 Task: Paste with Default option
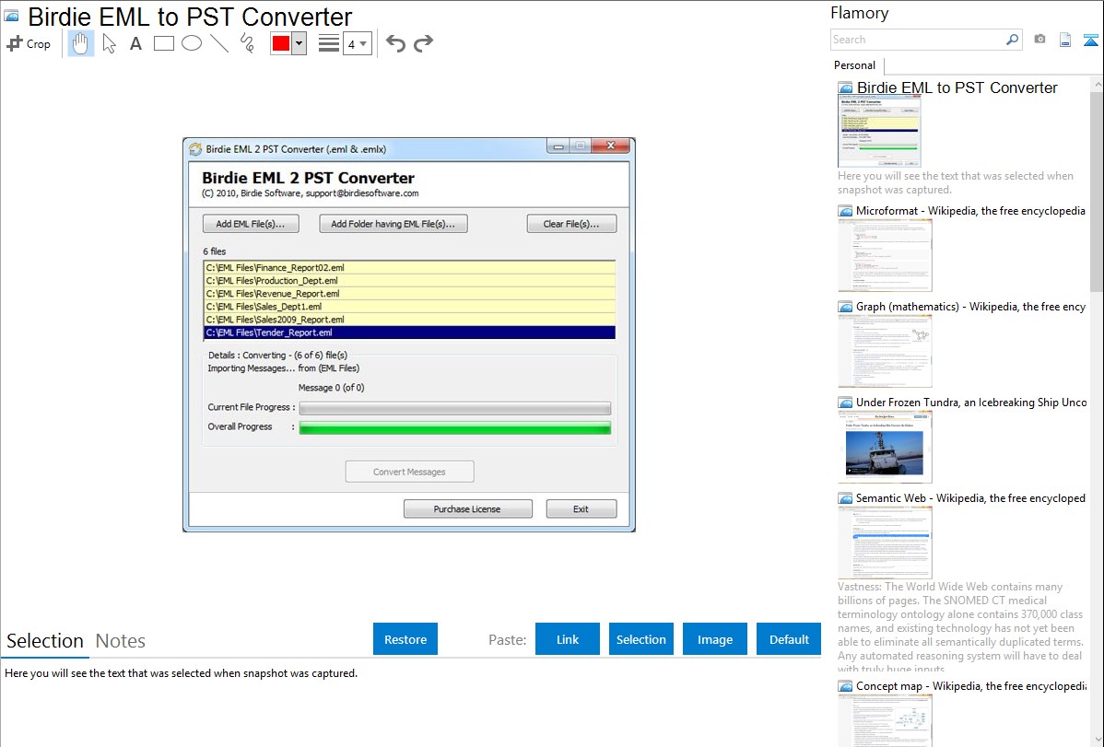coord(789,639)
